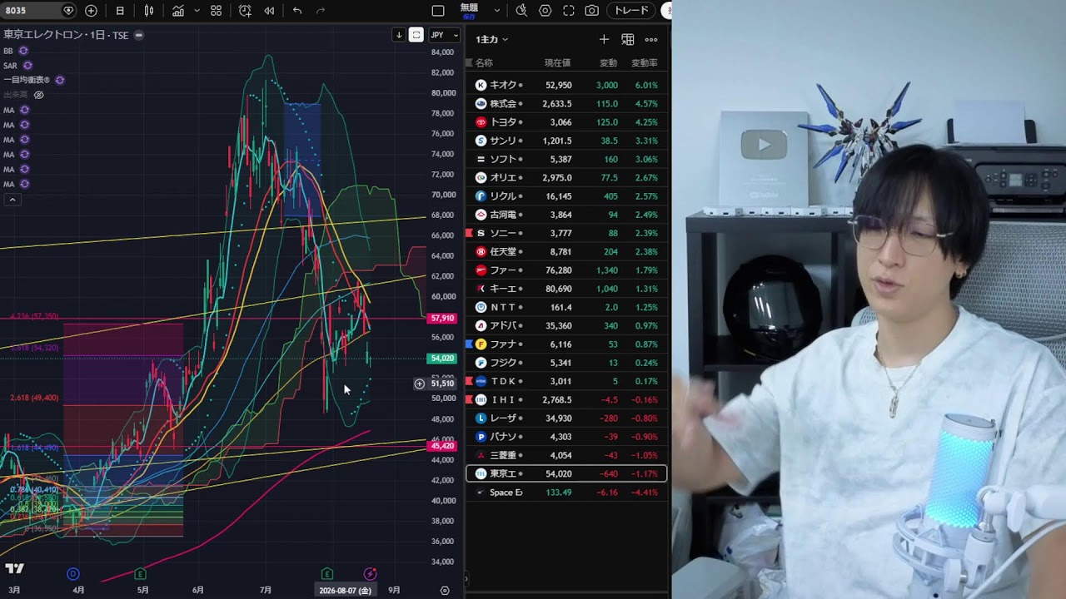Select ファナ in the watchlist
The width and height of the screenshot is (1066, 599).
click(x=566, y=344)
